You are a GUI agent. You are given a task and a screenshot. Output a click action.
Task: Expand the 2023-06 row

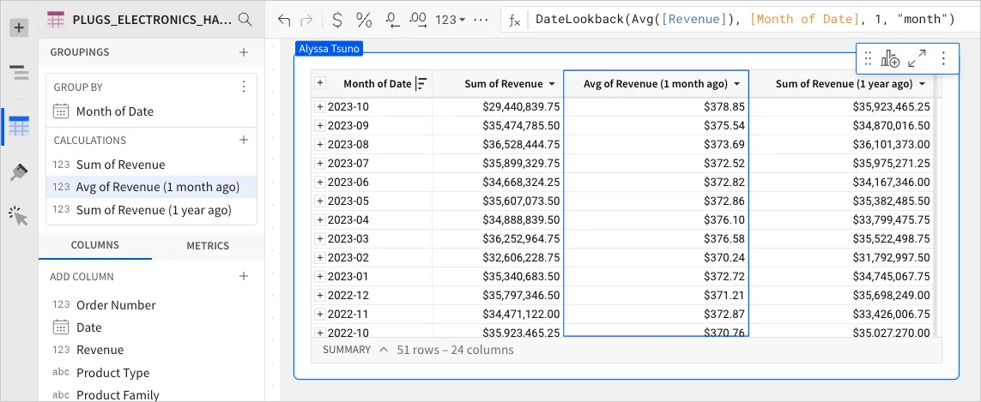(x=319, y=182)
